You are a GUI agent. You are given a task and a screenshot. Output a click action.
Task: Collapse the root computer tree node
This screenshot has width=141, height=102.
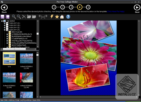point(2,21)
